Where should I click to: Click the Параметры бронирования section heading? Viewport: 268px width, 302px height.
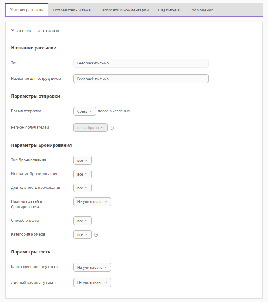41,145
